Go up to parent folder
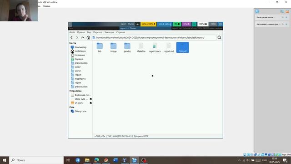291x164 pixels. pyautogui.click(x=83, y=37)
